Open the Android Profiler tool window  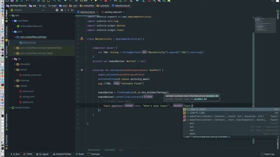(62, 154)
